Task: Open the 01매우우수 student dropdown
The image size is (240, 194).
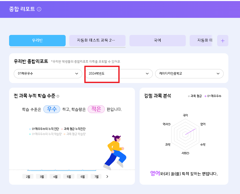Action: (x=46, y=73)
